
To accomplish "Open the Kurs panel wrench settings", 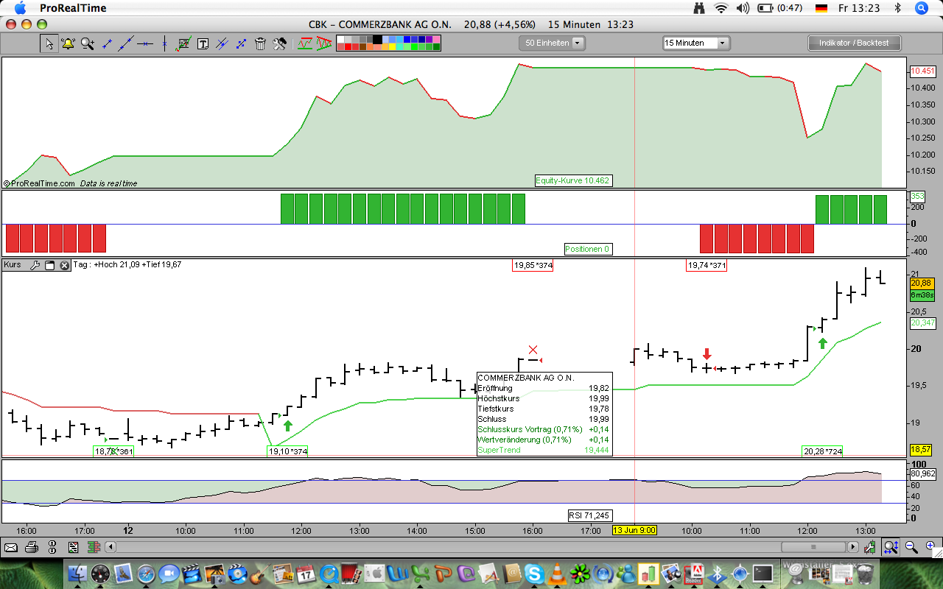I will point(35,265).
